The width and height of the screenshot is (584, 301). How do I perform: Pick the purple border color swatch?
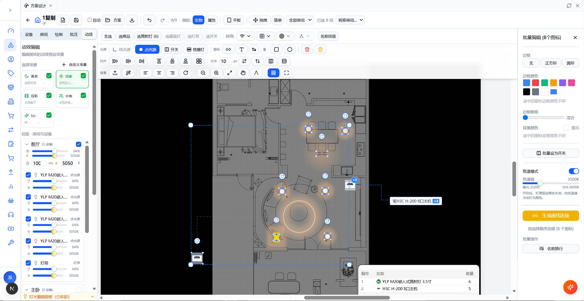[562, 83]
